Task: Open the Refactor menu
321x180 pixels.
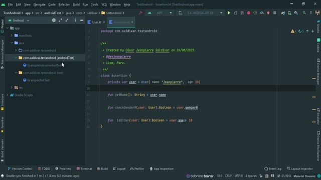Action: coord(64,4)
